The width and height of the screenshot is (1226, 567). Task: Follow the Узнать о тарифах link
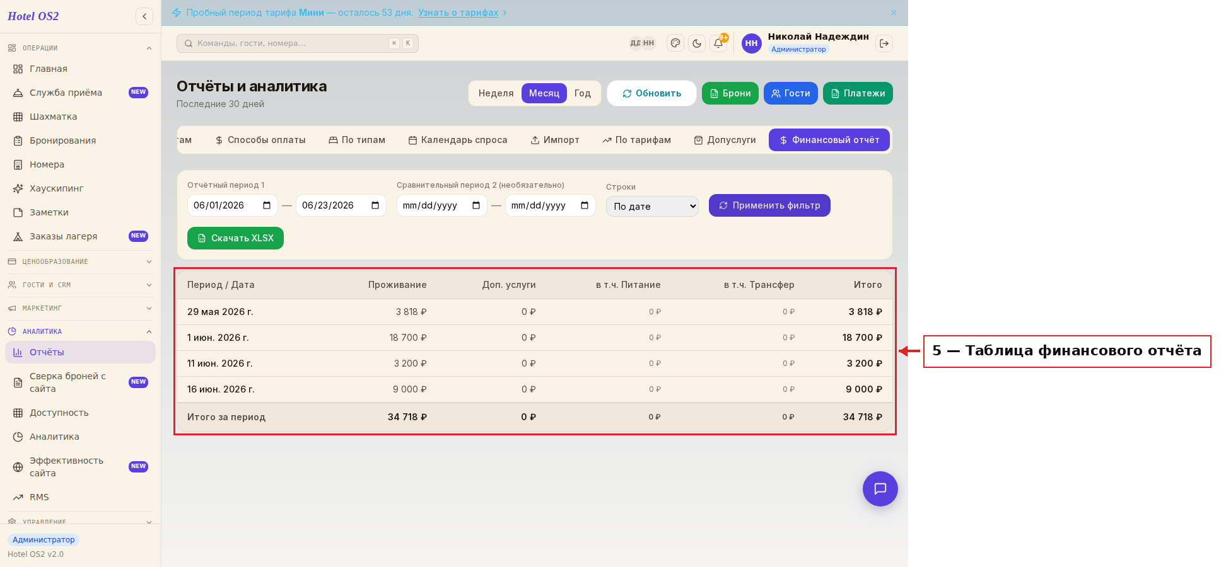458,13
